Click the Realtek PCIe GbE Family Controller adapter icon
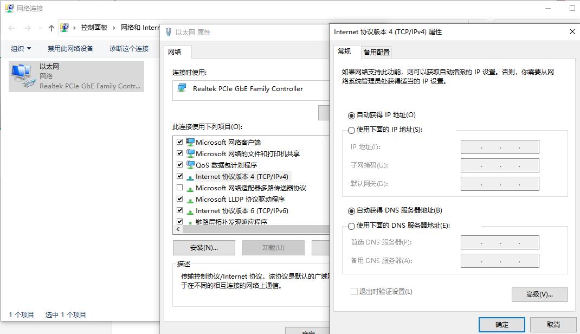This screenshot has height=334, width=580. coord(182,87)
